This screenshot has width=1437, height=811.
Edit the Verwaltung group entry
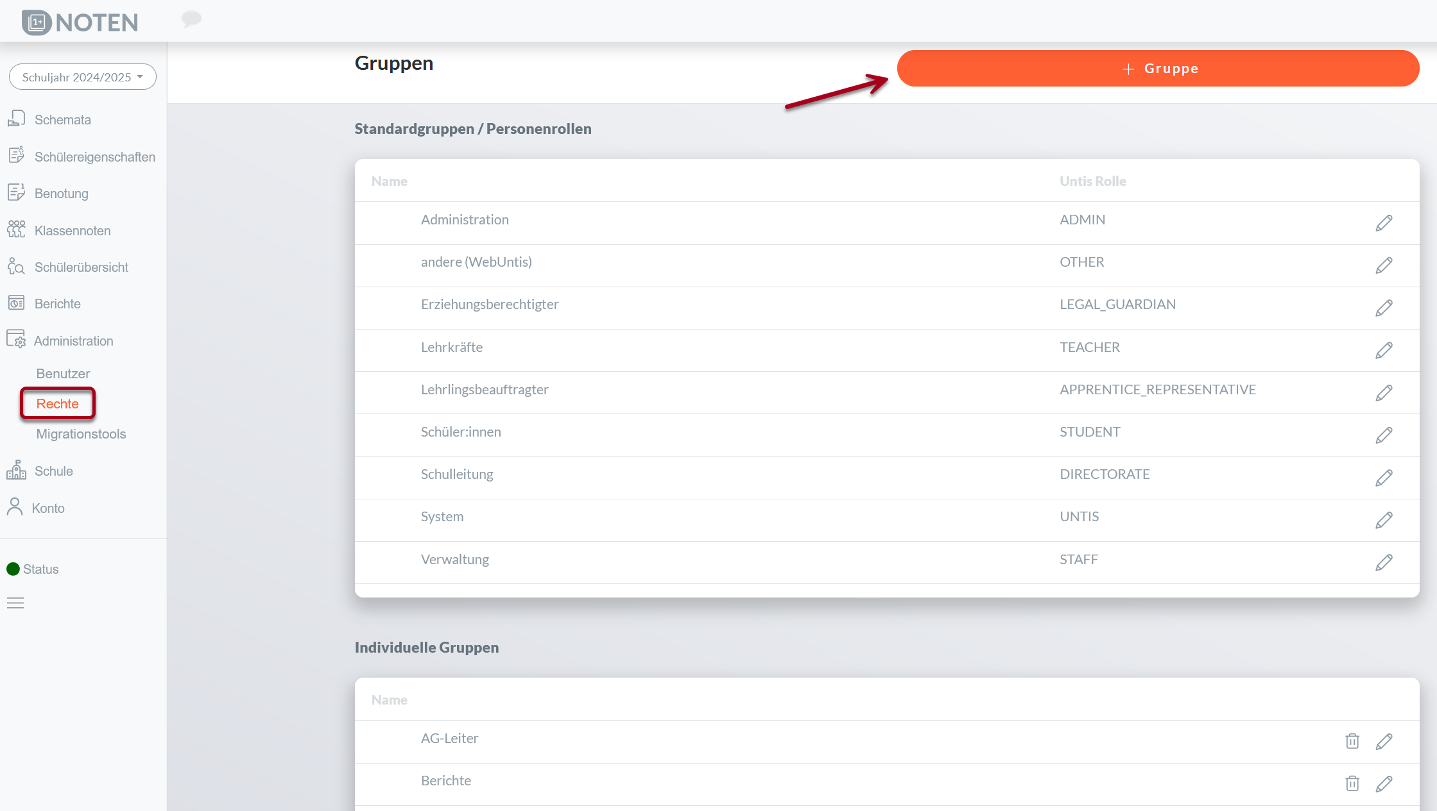1384,562
